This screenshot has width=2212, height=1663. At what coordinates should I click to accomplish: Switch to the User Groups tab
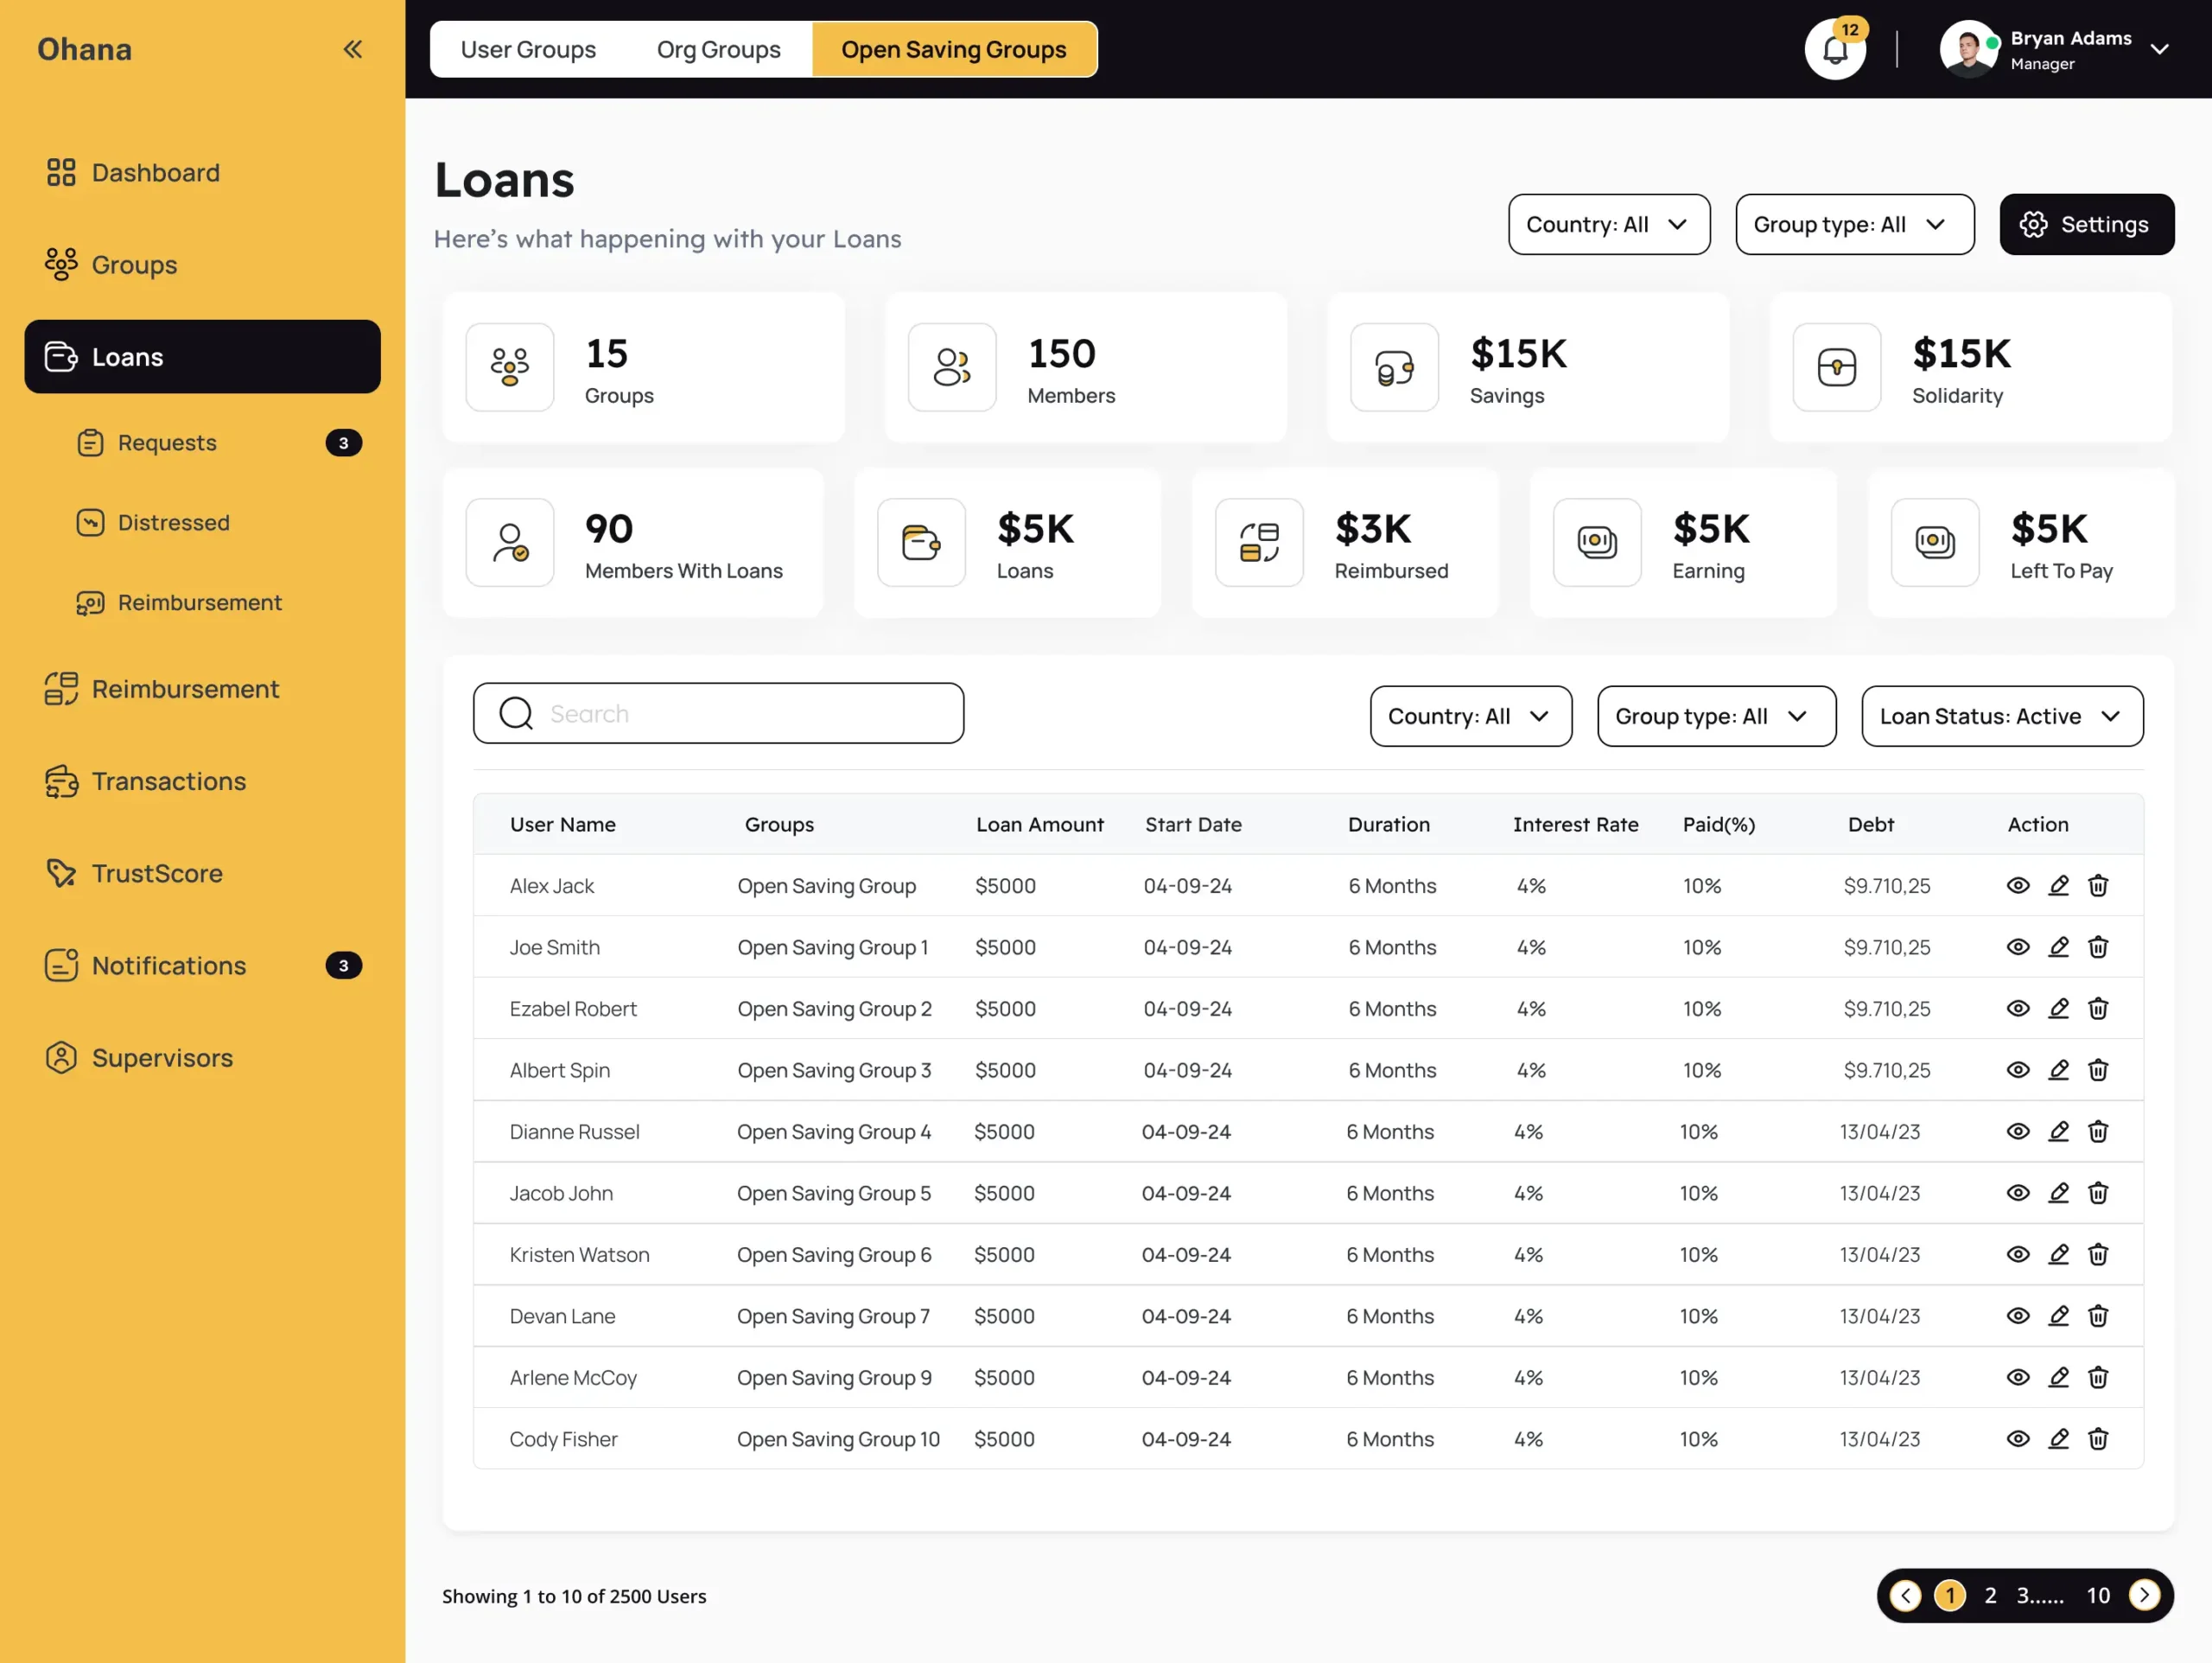[x=528, y=49]
